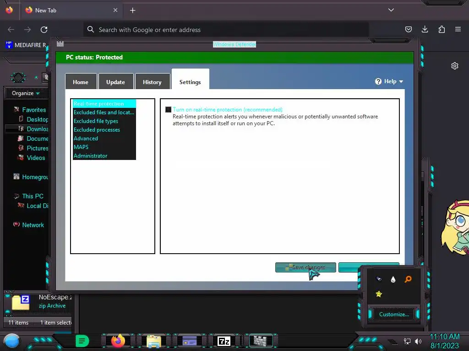Open Videos in Explorer sidebar
469x351 pixels.
point(32,158)
